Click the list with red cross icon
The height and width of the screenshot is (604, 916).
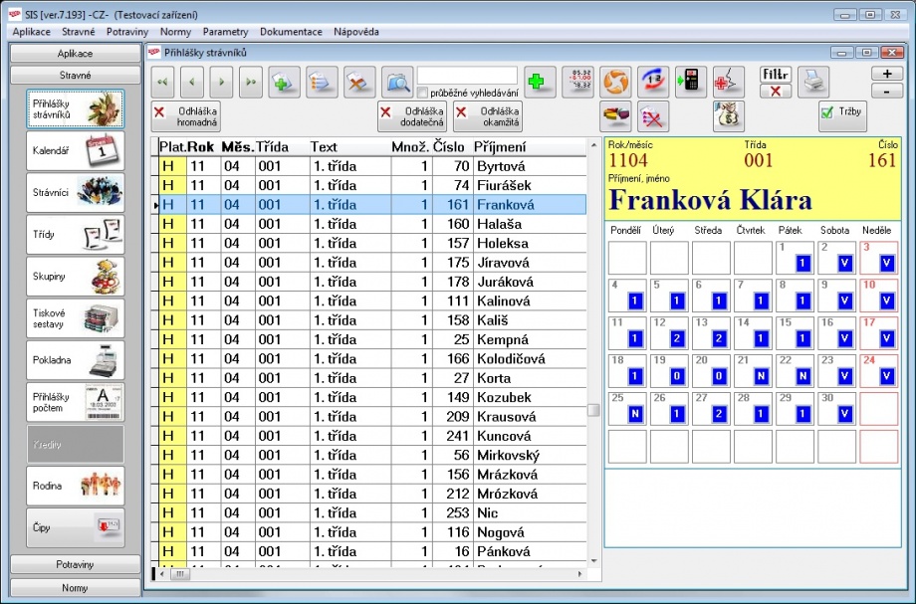point(653,116)
